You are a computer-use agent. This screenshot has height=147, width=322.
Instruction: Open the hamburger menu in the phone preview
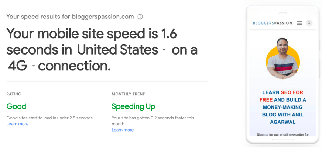[299, 23]
